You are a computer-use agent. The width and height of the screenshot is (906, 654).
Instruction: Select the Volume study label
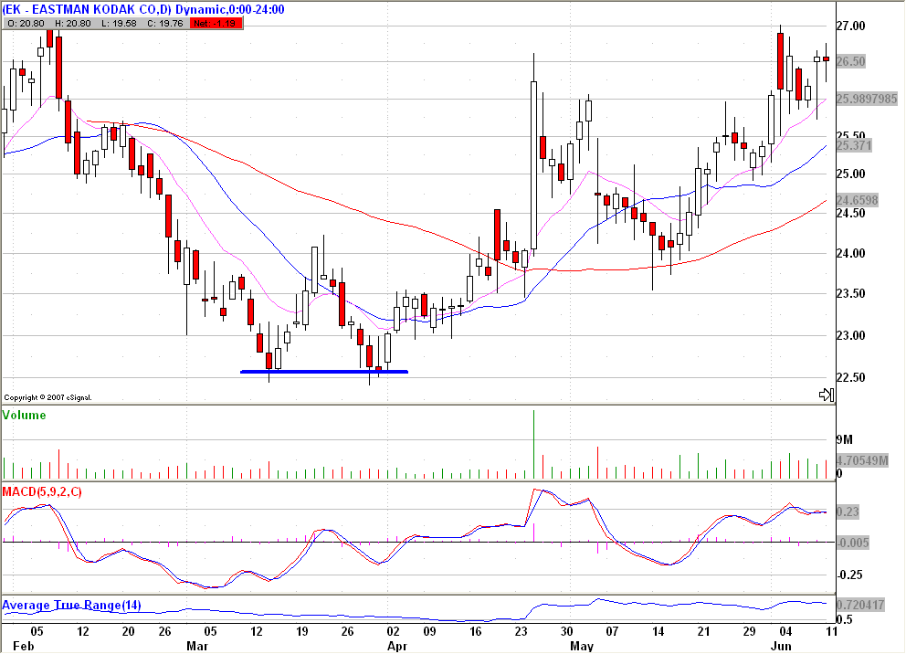[x=25, y=415]
